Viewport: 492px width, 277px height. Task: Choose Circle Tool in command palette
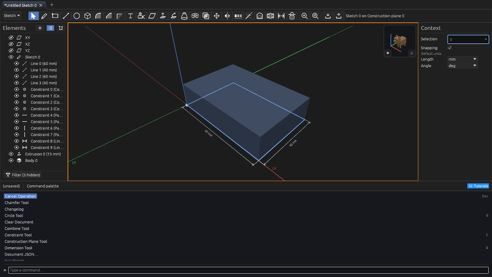click(14, 215)
